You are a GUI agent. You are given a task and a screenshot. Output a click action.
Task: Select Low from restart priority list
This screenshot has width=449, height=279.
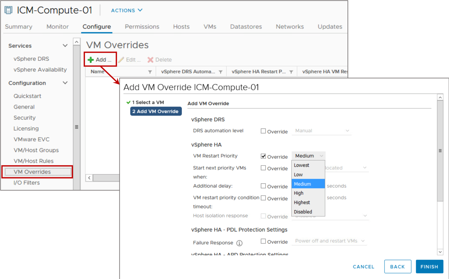[x=308, y=174]
